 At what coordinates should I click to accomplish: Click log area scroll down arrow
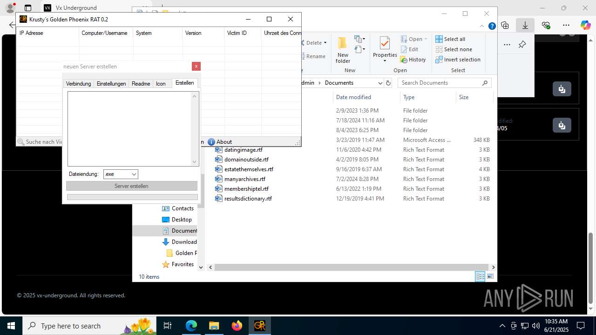[195, 162]
